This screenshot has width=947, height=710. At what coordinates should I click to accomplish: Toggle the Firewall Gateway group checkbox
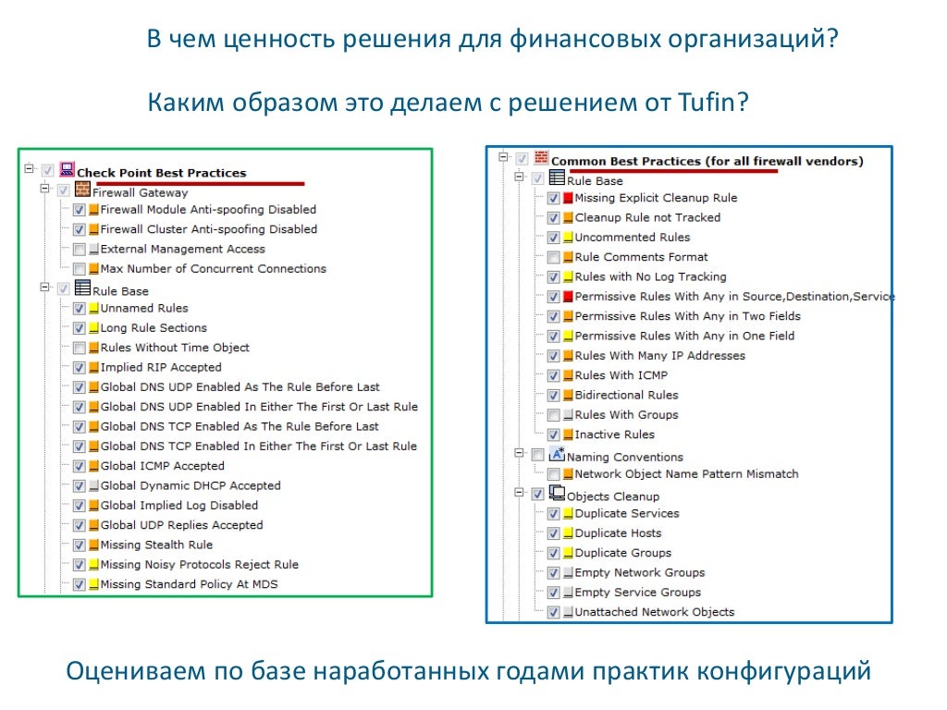[64, 190]
